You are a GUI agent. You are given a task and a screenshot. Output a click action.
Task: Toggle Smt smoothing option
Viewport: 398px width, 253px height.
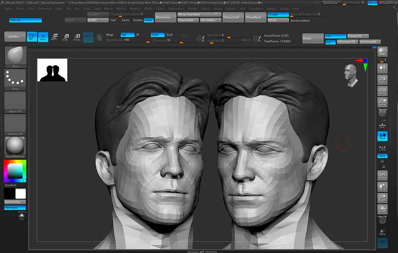(x=335, y=36)
